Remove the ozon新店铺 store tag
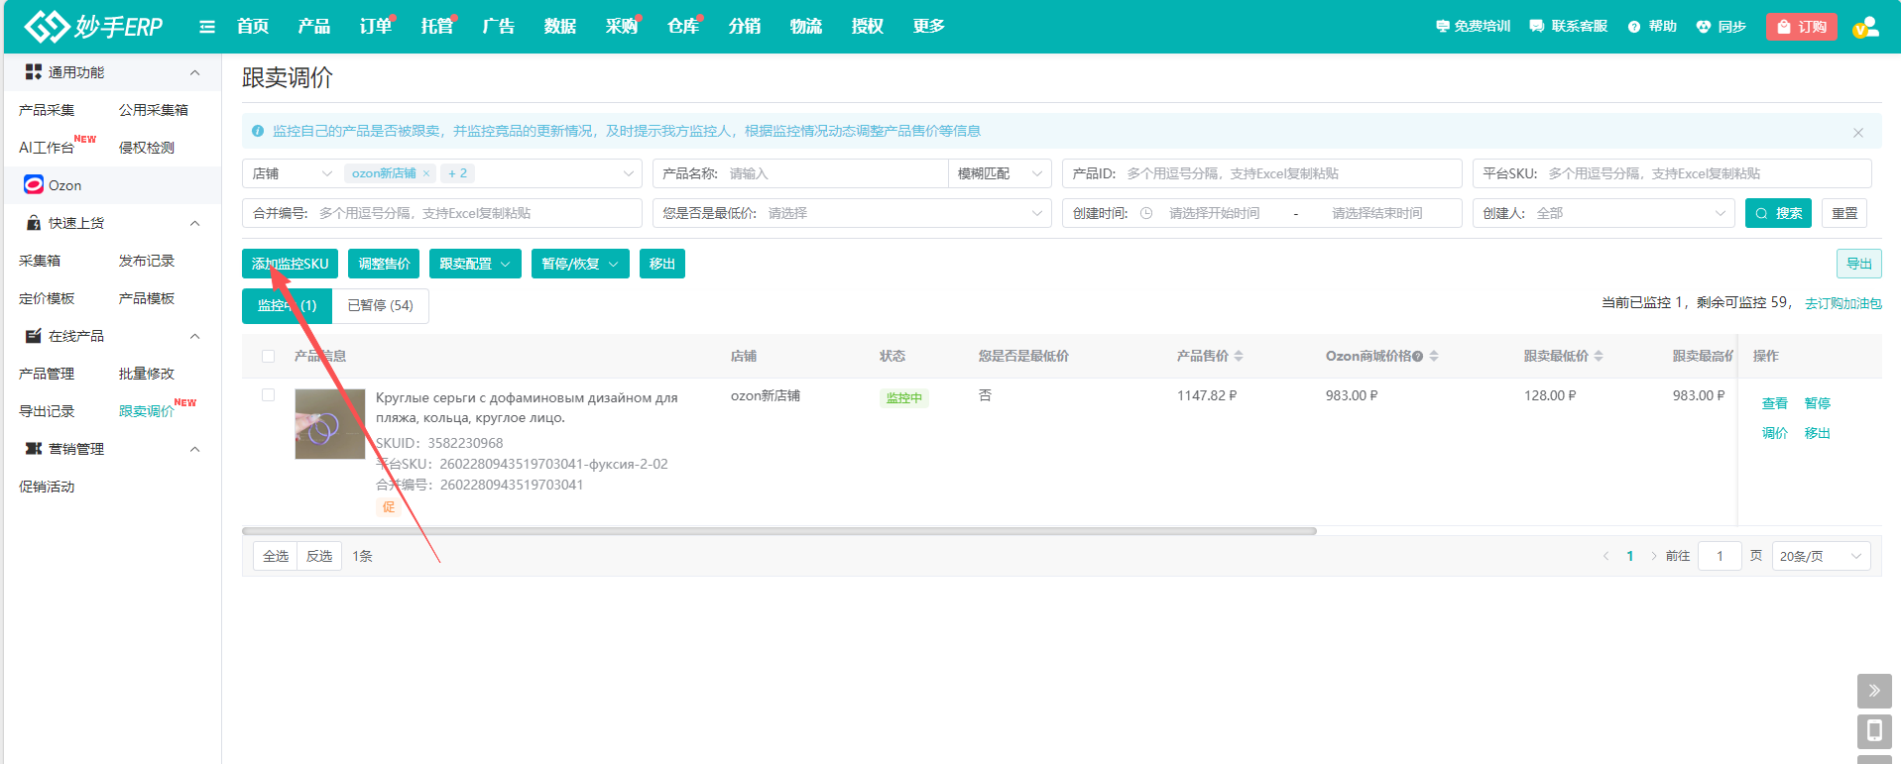The height and width of the screenshot is (764, 1901). coord(426,173)
